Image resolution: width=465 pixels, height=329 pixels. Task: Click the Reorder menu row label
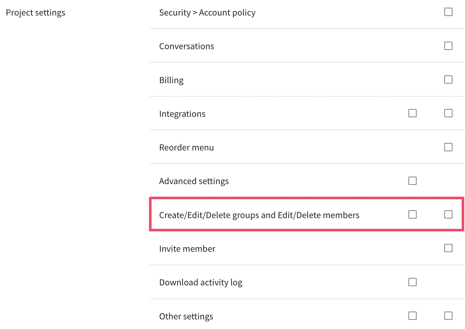point(186,147)
